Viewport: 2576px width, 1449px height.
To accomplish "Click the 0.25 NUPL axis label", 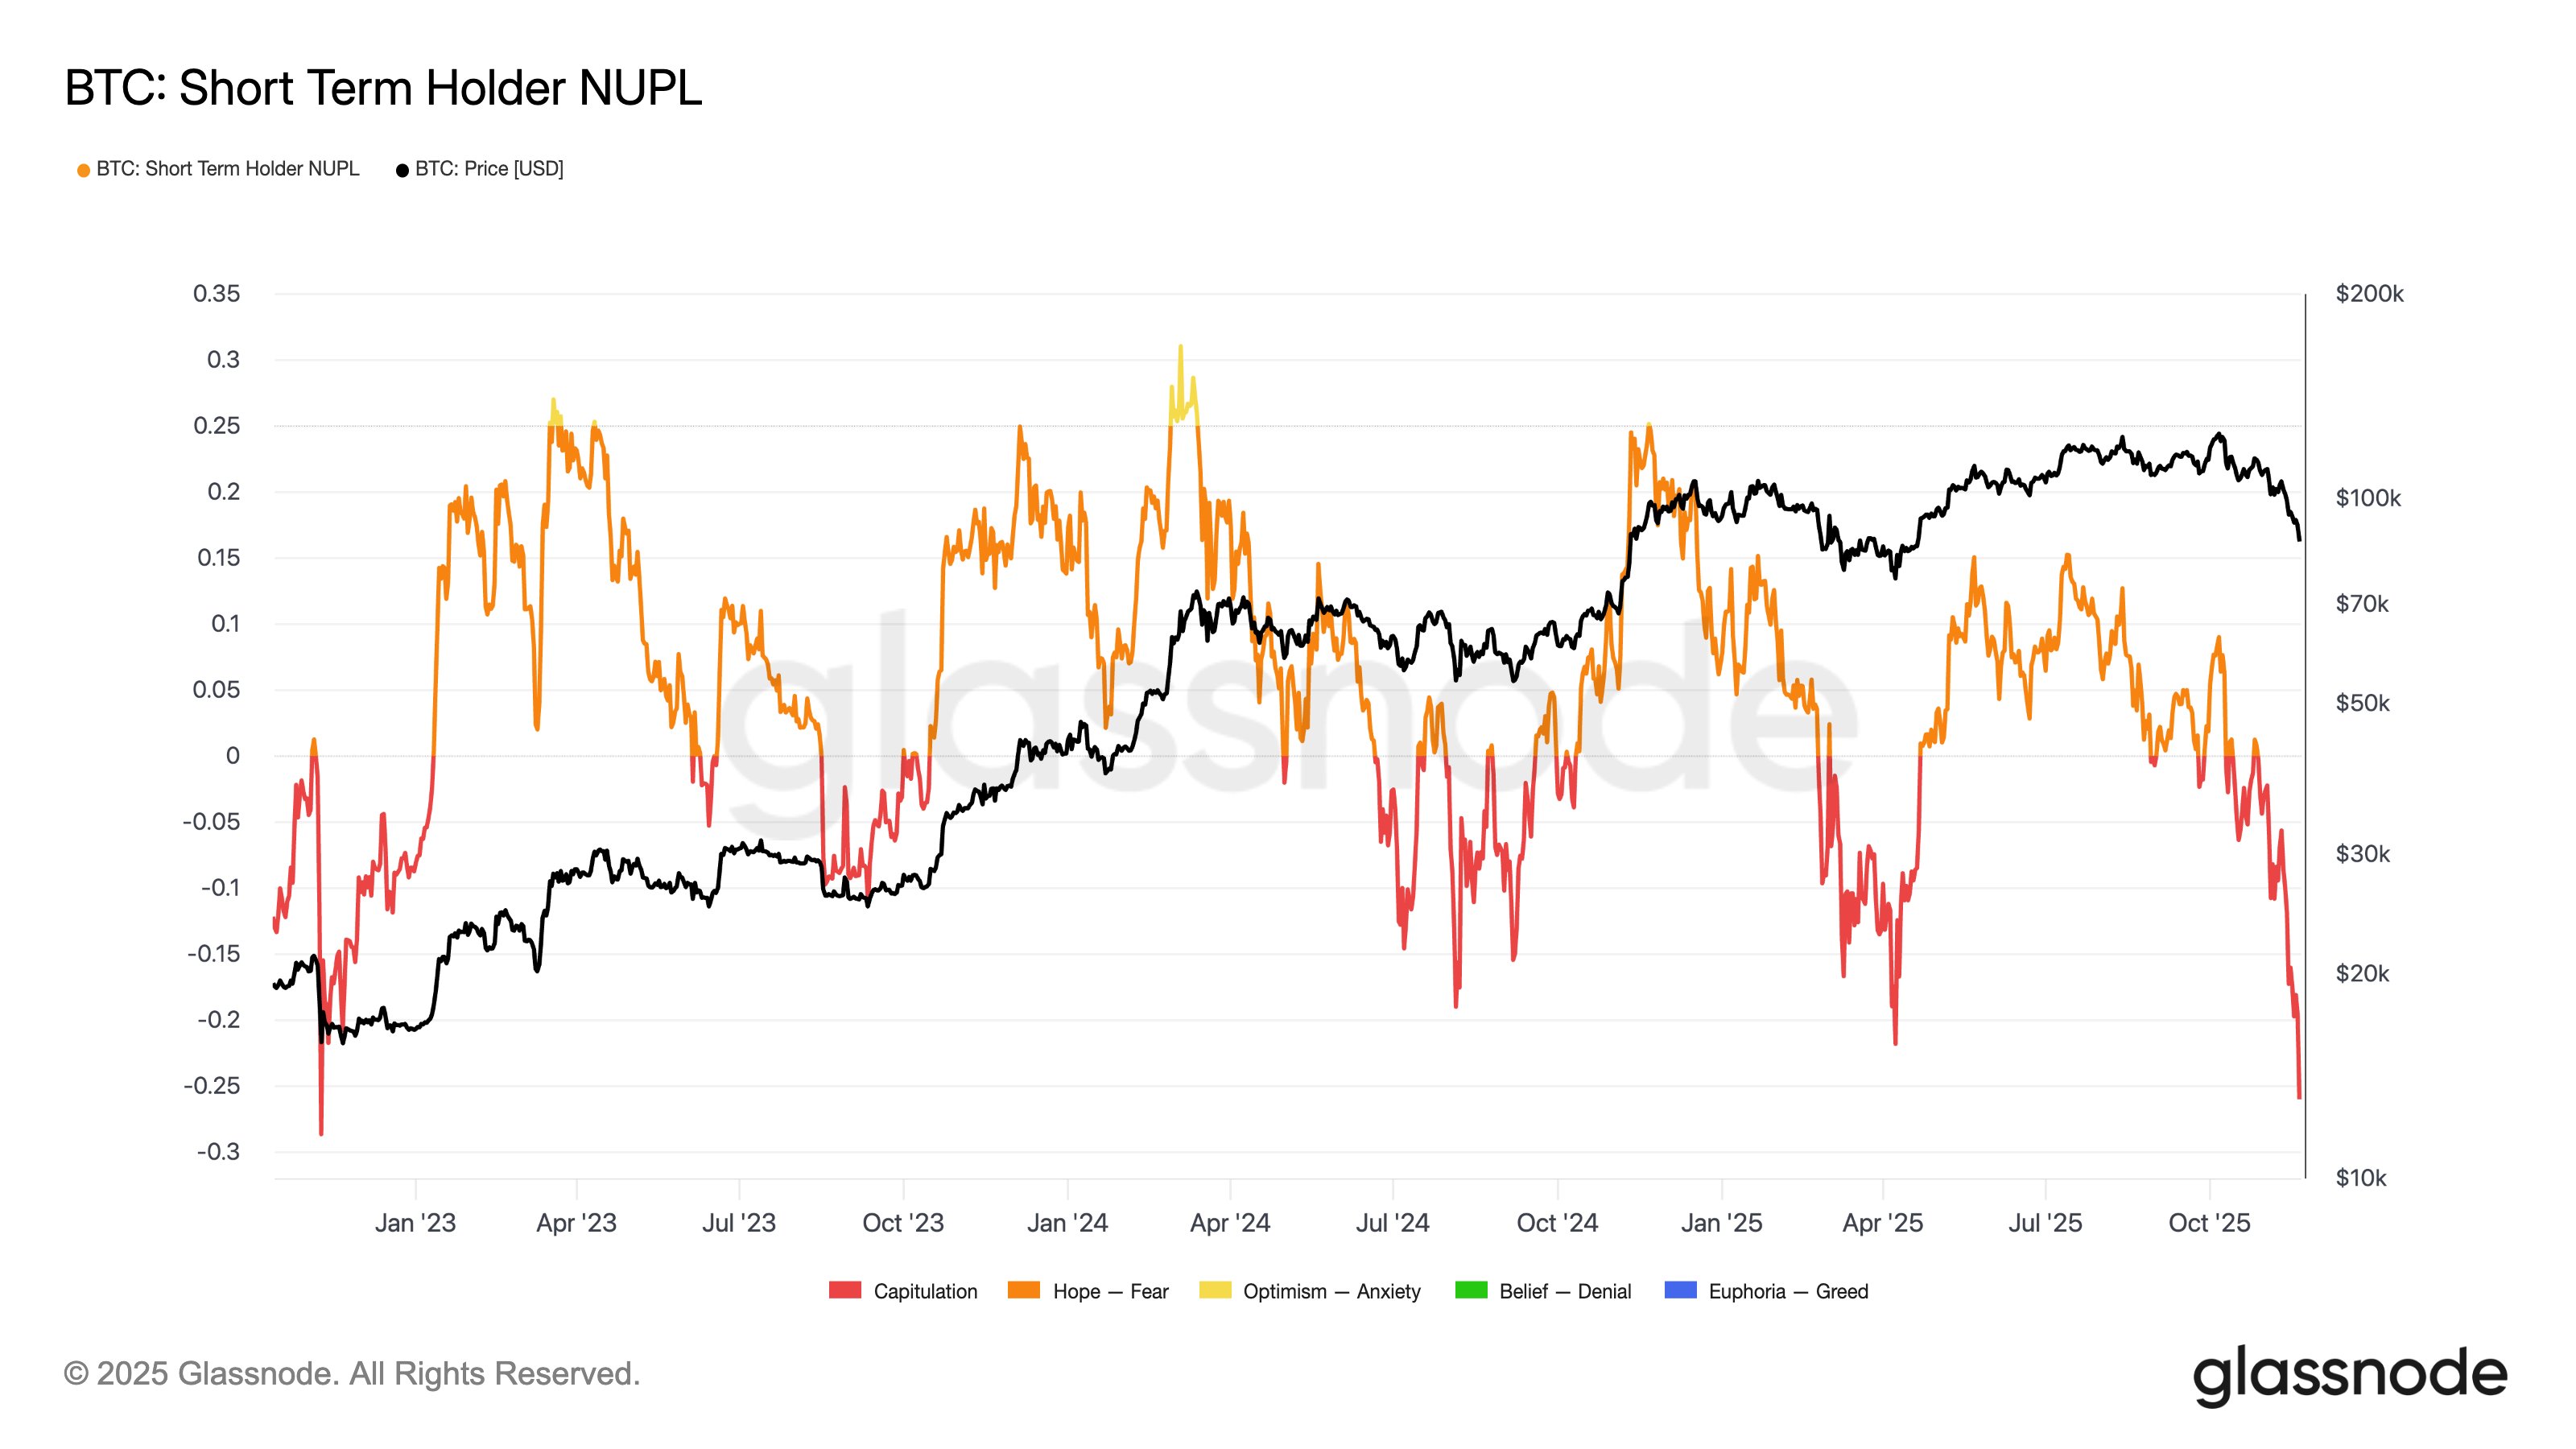I will click(x=217, y=426).
